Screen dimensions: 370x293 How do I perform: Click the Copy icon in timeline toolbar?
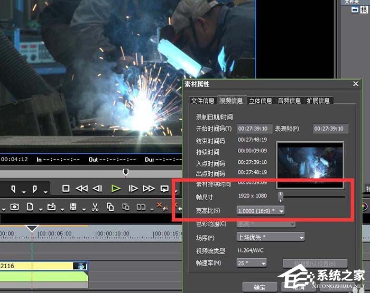tap(110, 206)
